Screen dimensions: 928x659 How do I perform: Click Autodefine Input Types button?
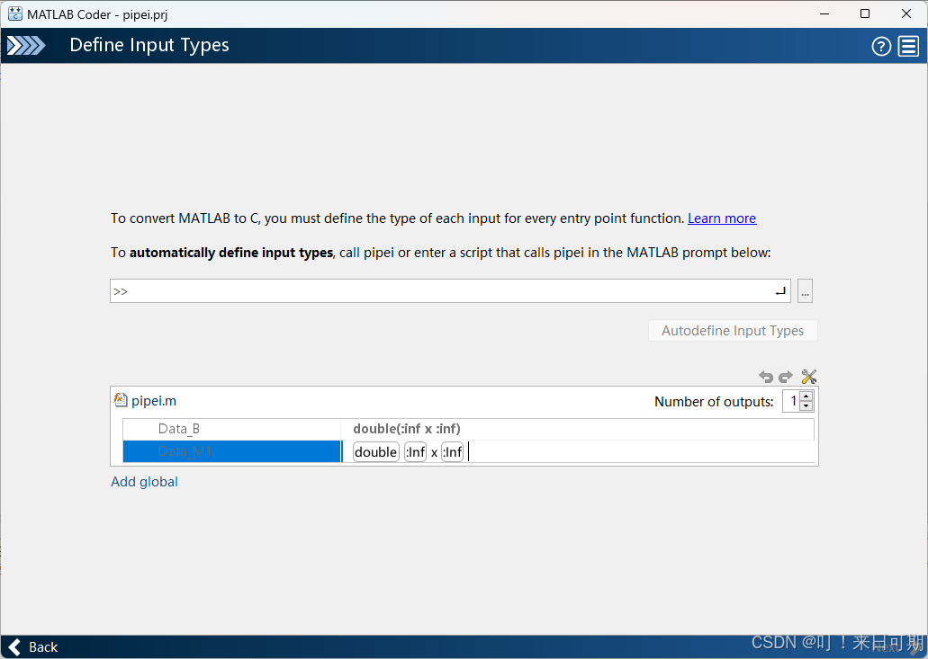pos(733,330)
